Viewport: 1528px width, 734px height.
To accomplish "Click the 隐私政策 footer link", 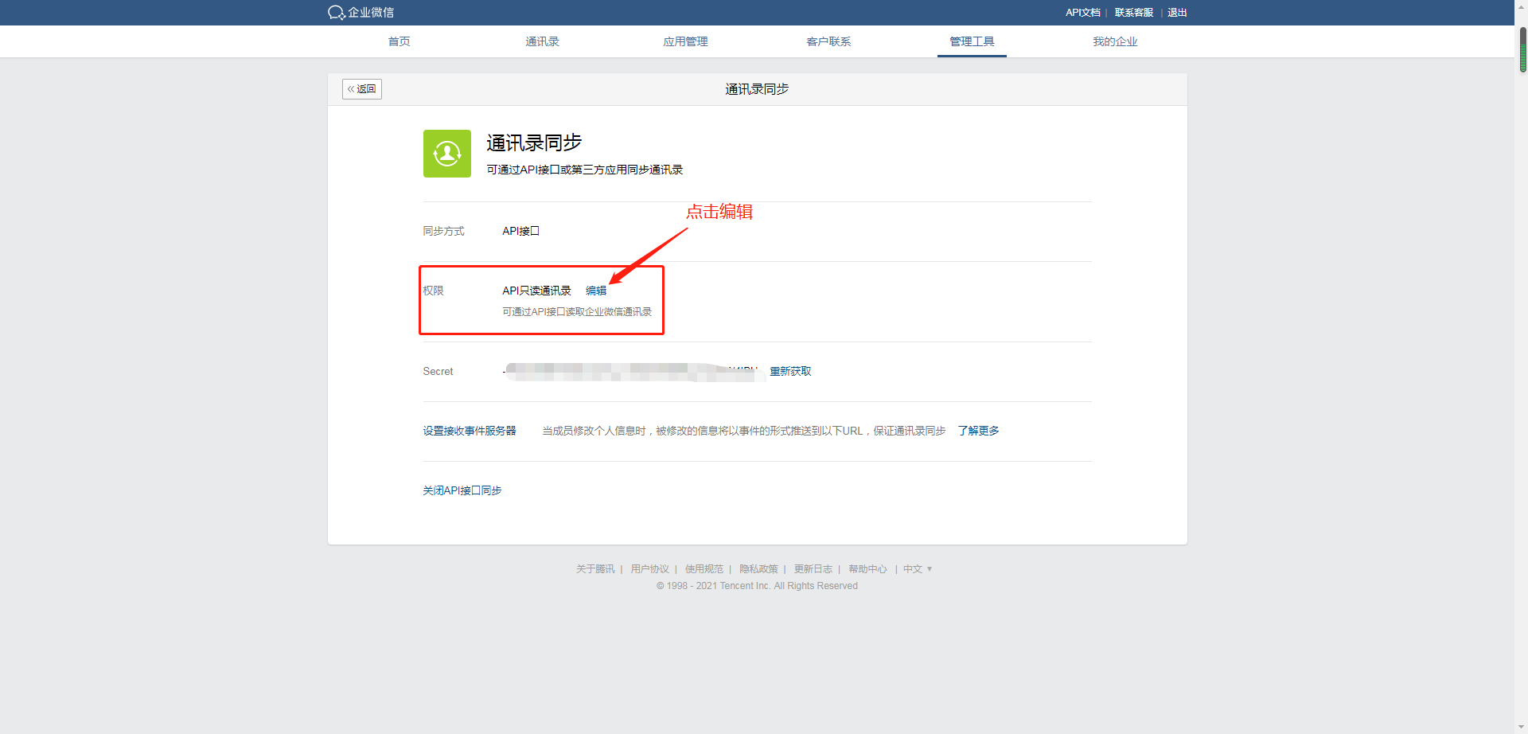I will 758,568.
